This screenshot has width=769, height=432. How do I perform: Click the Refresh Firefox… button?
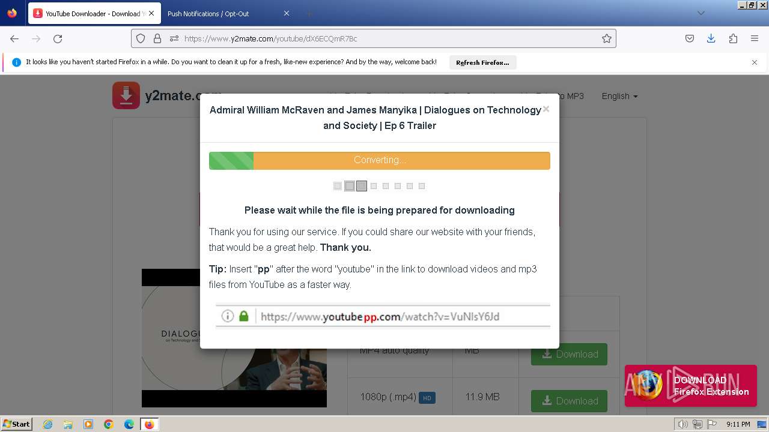[482, 62]
